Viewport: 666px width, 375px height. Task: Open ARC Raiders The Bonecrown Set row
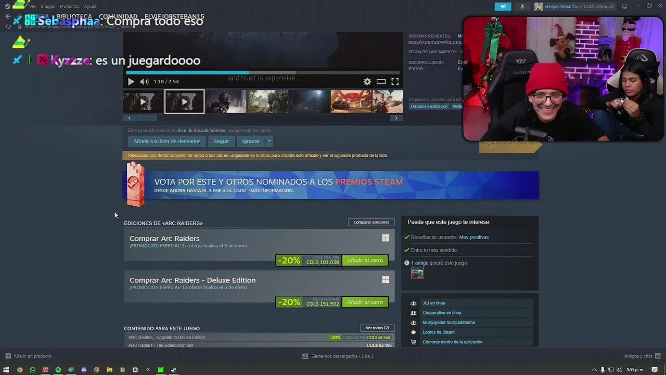click(x=259, y=345)
